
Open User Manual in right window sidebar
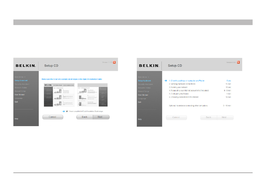pos(143,95)
